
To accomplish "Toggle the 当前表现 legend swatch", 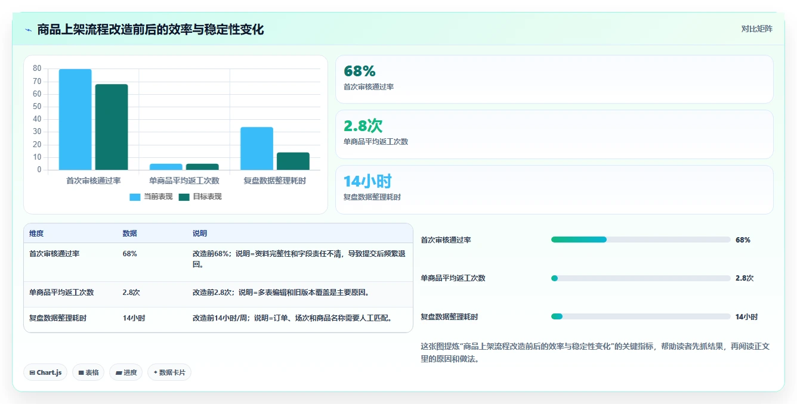I will (135, 197).
